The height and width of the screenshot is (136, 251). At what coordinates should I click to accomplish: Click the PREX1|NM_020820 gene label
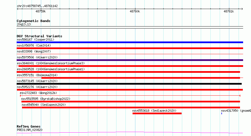pos(30,130)
